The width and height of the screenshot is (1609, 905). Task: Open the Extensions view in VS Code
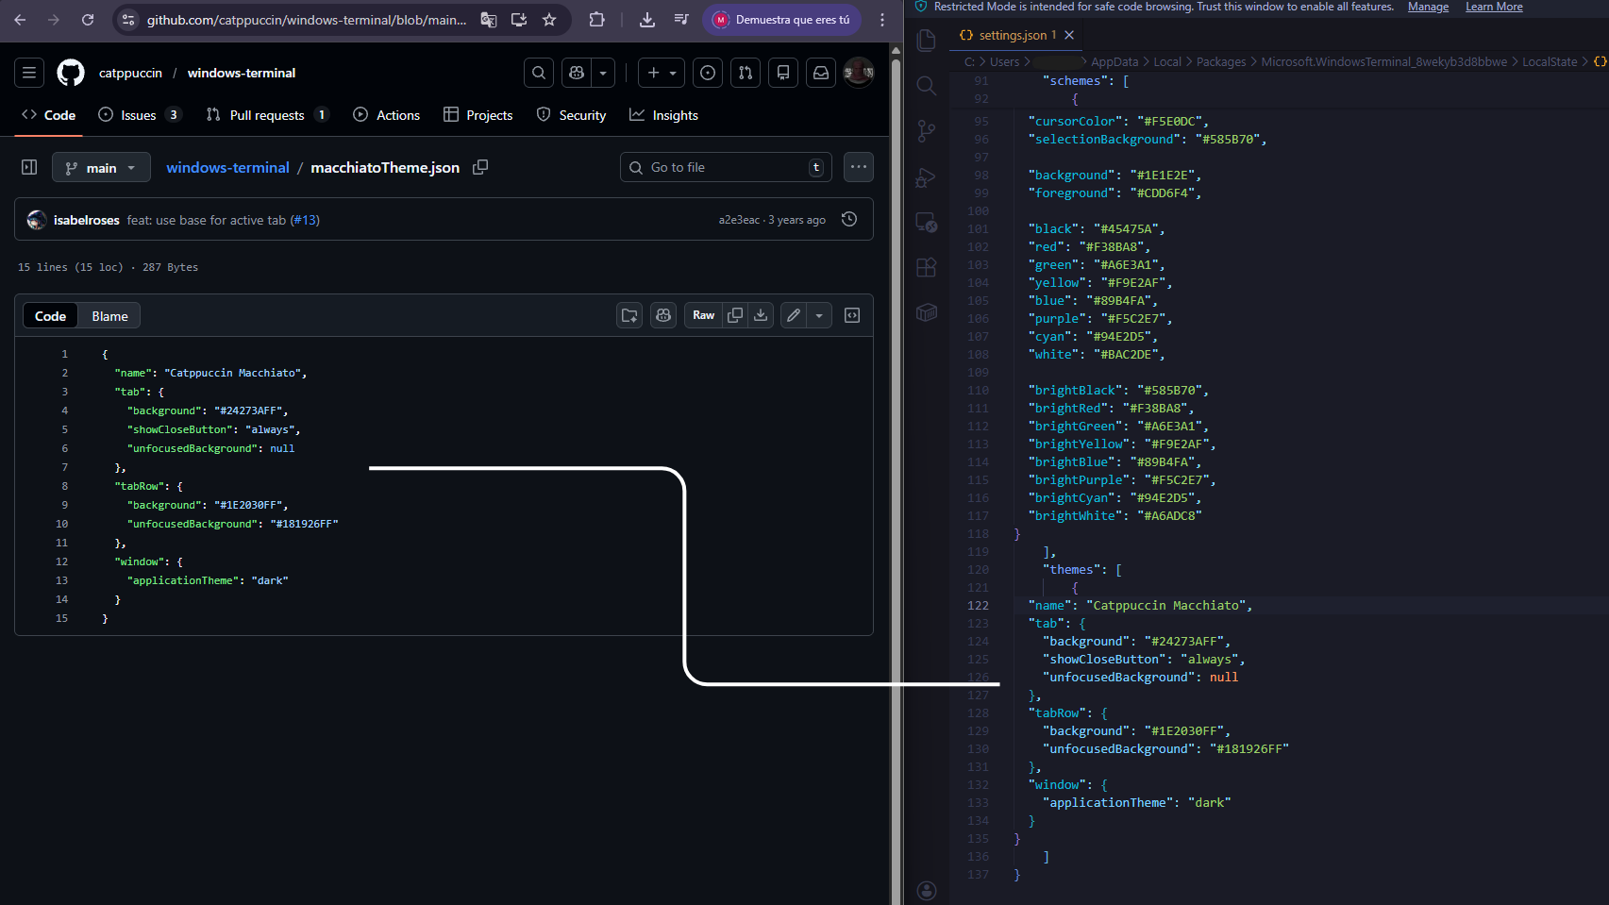point(927,267)
